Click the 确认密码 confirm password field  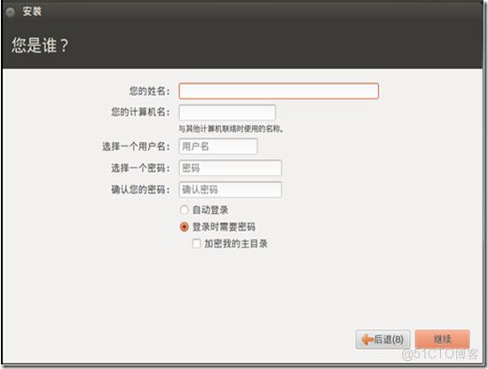click(x=231, y=190)
